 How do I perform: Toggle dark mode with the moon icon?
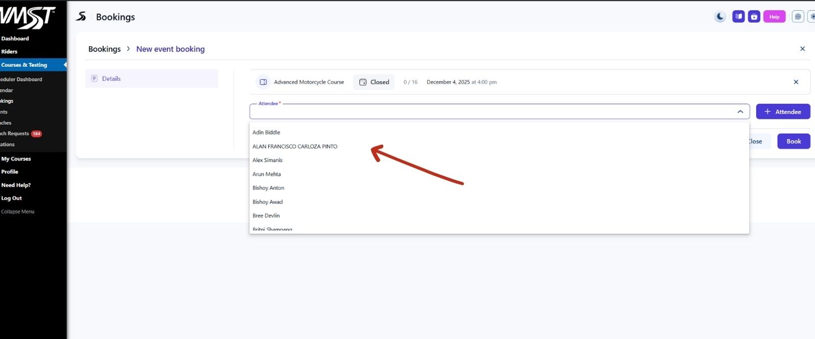(x=720, y=17)
